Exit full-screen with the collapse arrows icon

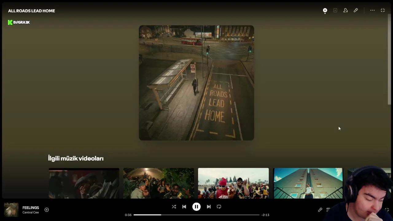click(383, 10)
